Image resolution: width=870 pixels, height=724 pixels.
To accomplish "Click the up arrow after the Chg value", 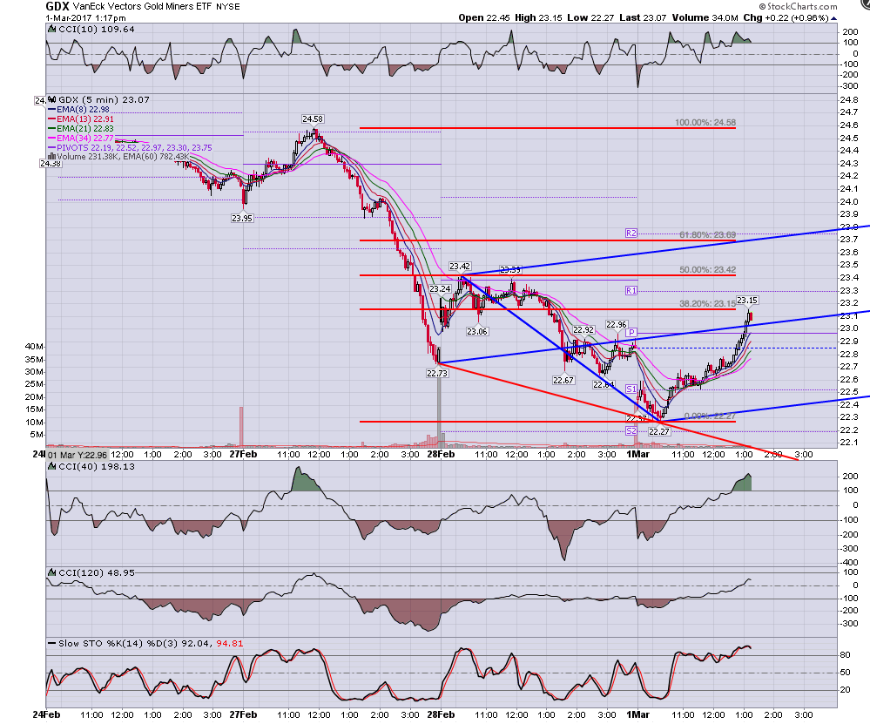I will (x=833, y=17).
